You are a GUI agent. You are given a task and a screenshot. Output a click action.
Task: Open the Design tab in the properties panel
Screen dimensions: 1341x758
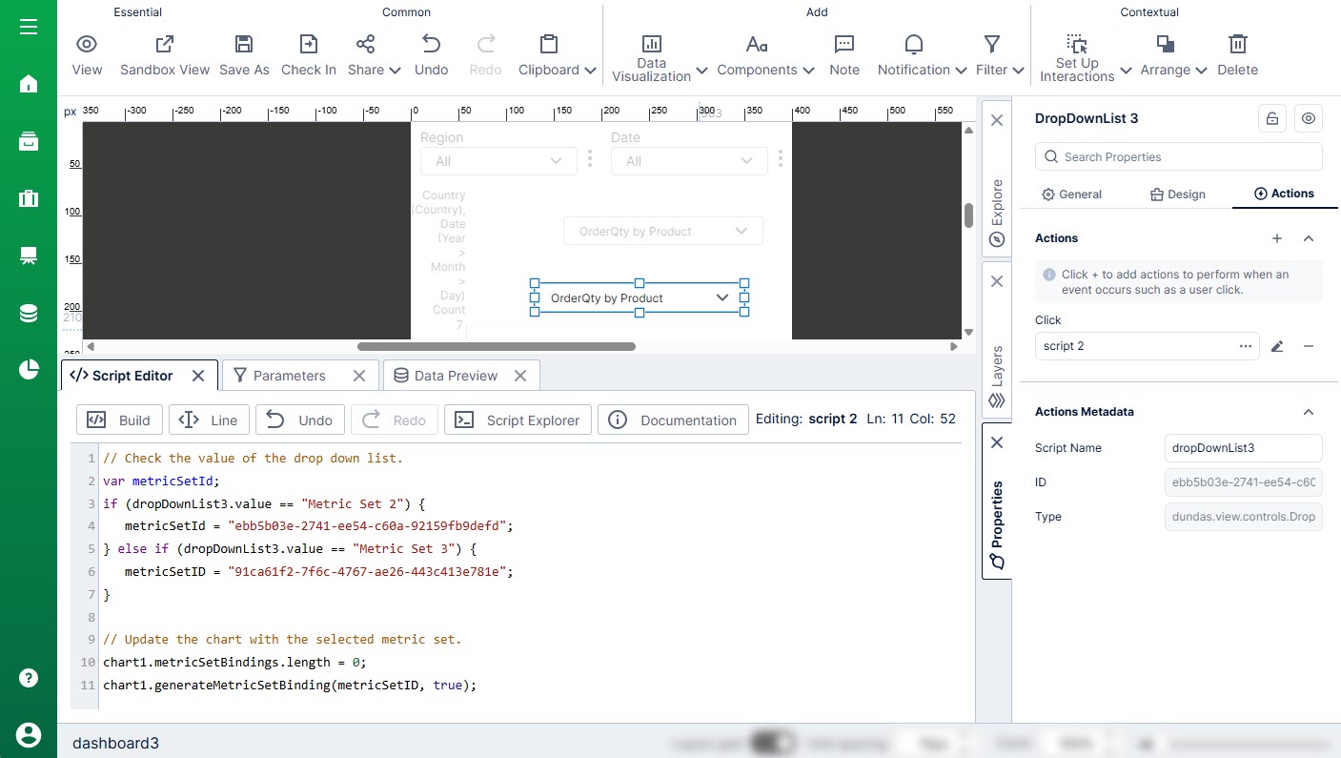pos(1177,194)
